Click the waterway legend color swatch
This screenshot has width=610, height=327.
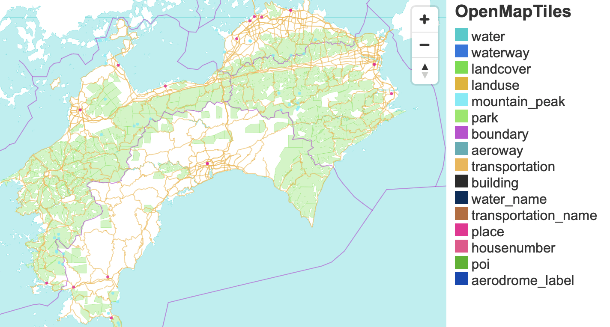click(x=461, y=51)
